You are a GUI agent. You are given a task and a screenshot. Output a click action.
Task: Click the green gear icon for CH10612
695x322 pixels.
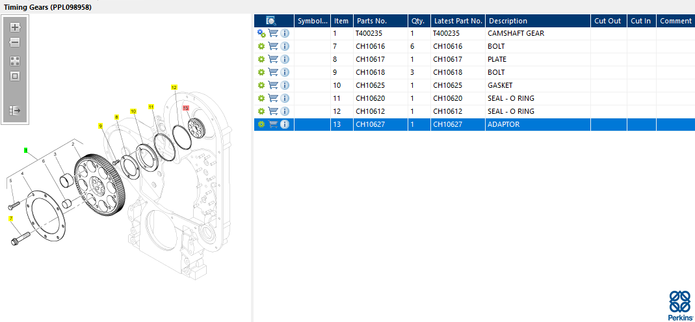[261, 111]
